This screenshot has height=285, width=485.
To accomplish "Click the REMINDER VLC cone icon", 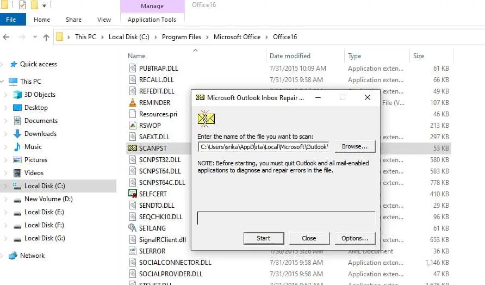I will click(x=132, y=102).
